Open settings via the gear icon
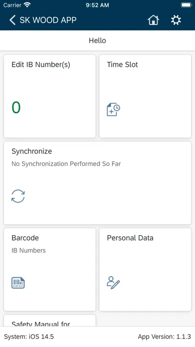Viewport: 195px width, 347px height. coord(176,20)
